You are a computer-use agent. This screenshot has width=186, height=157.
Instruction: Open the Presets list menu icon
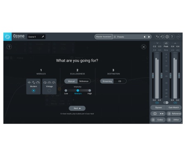[115, 37]
